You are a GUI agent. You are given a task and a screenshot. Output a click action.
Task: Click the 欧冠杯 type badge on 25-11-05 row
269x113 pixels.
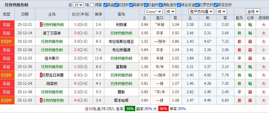(7, 100)
